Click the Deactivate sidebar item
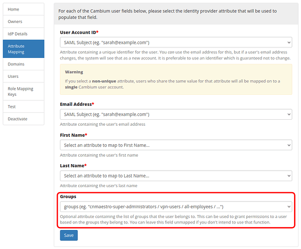The image size is (301, 249). point(23,119)
